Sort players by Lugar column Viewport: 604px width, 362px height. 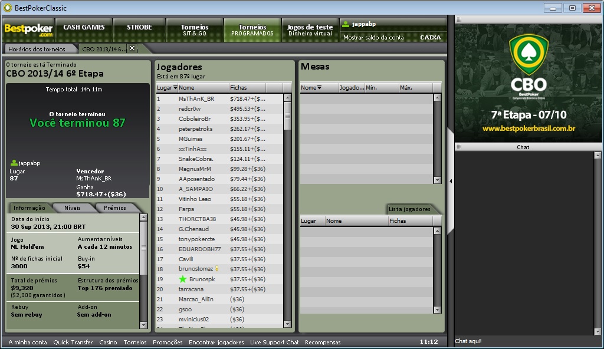(167, 88)
